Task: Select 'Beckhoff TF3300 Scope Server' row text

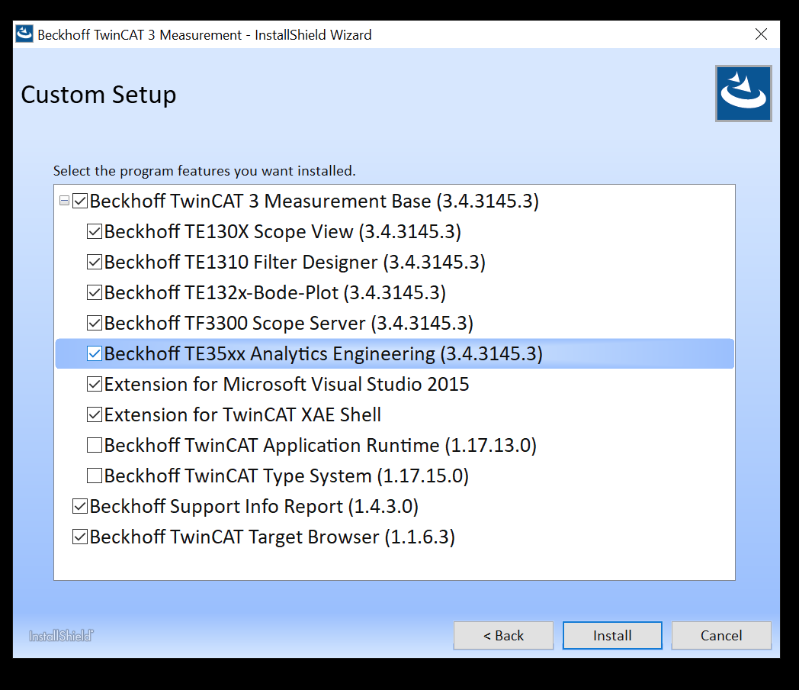Action: (288, 324)
